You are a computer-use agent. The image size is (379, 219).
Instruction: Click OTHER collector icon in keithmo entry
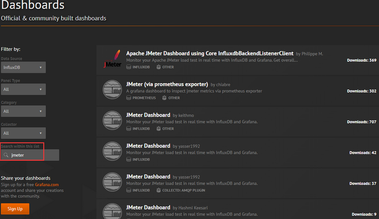(x=159, y=129)
